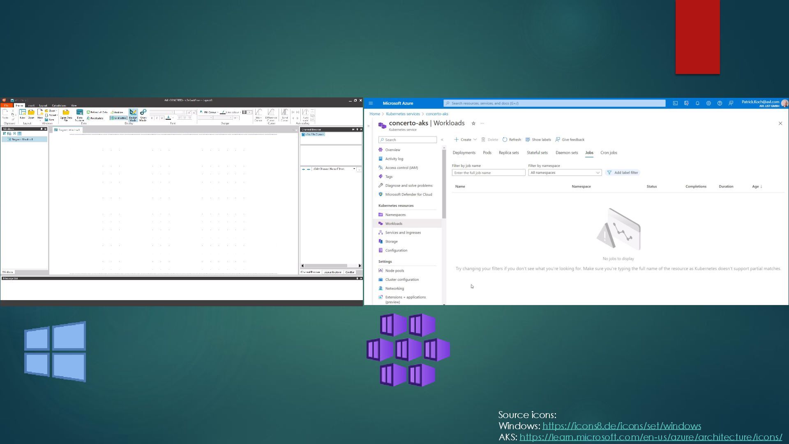Screen dimensions: 789x444
Task: Toggle italic formatting in Concerto Font group
Action: point(157,118)
